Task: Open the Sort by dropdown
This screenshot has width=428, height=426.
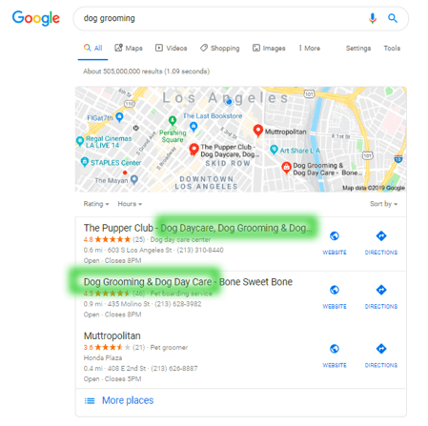Action: (x=383, y=204)
